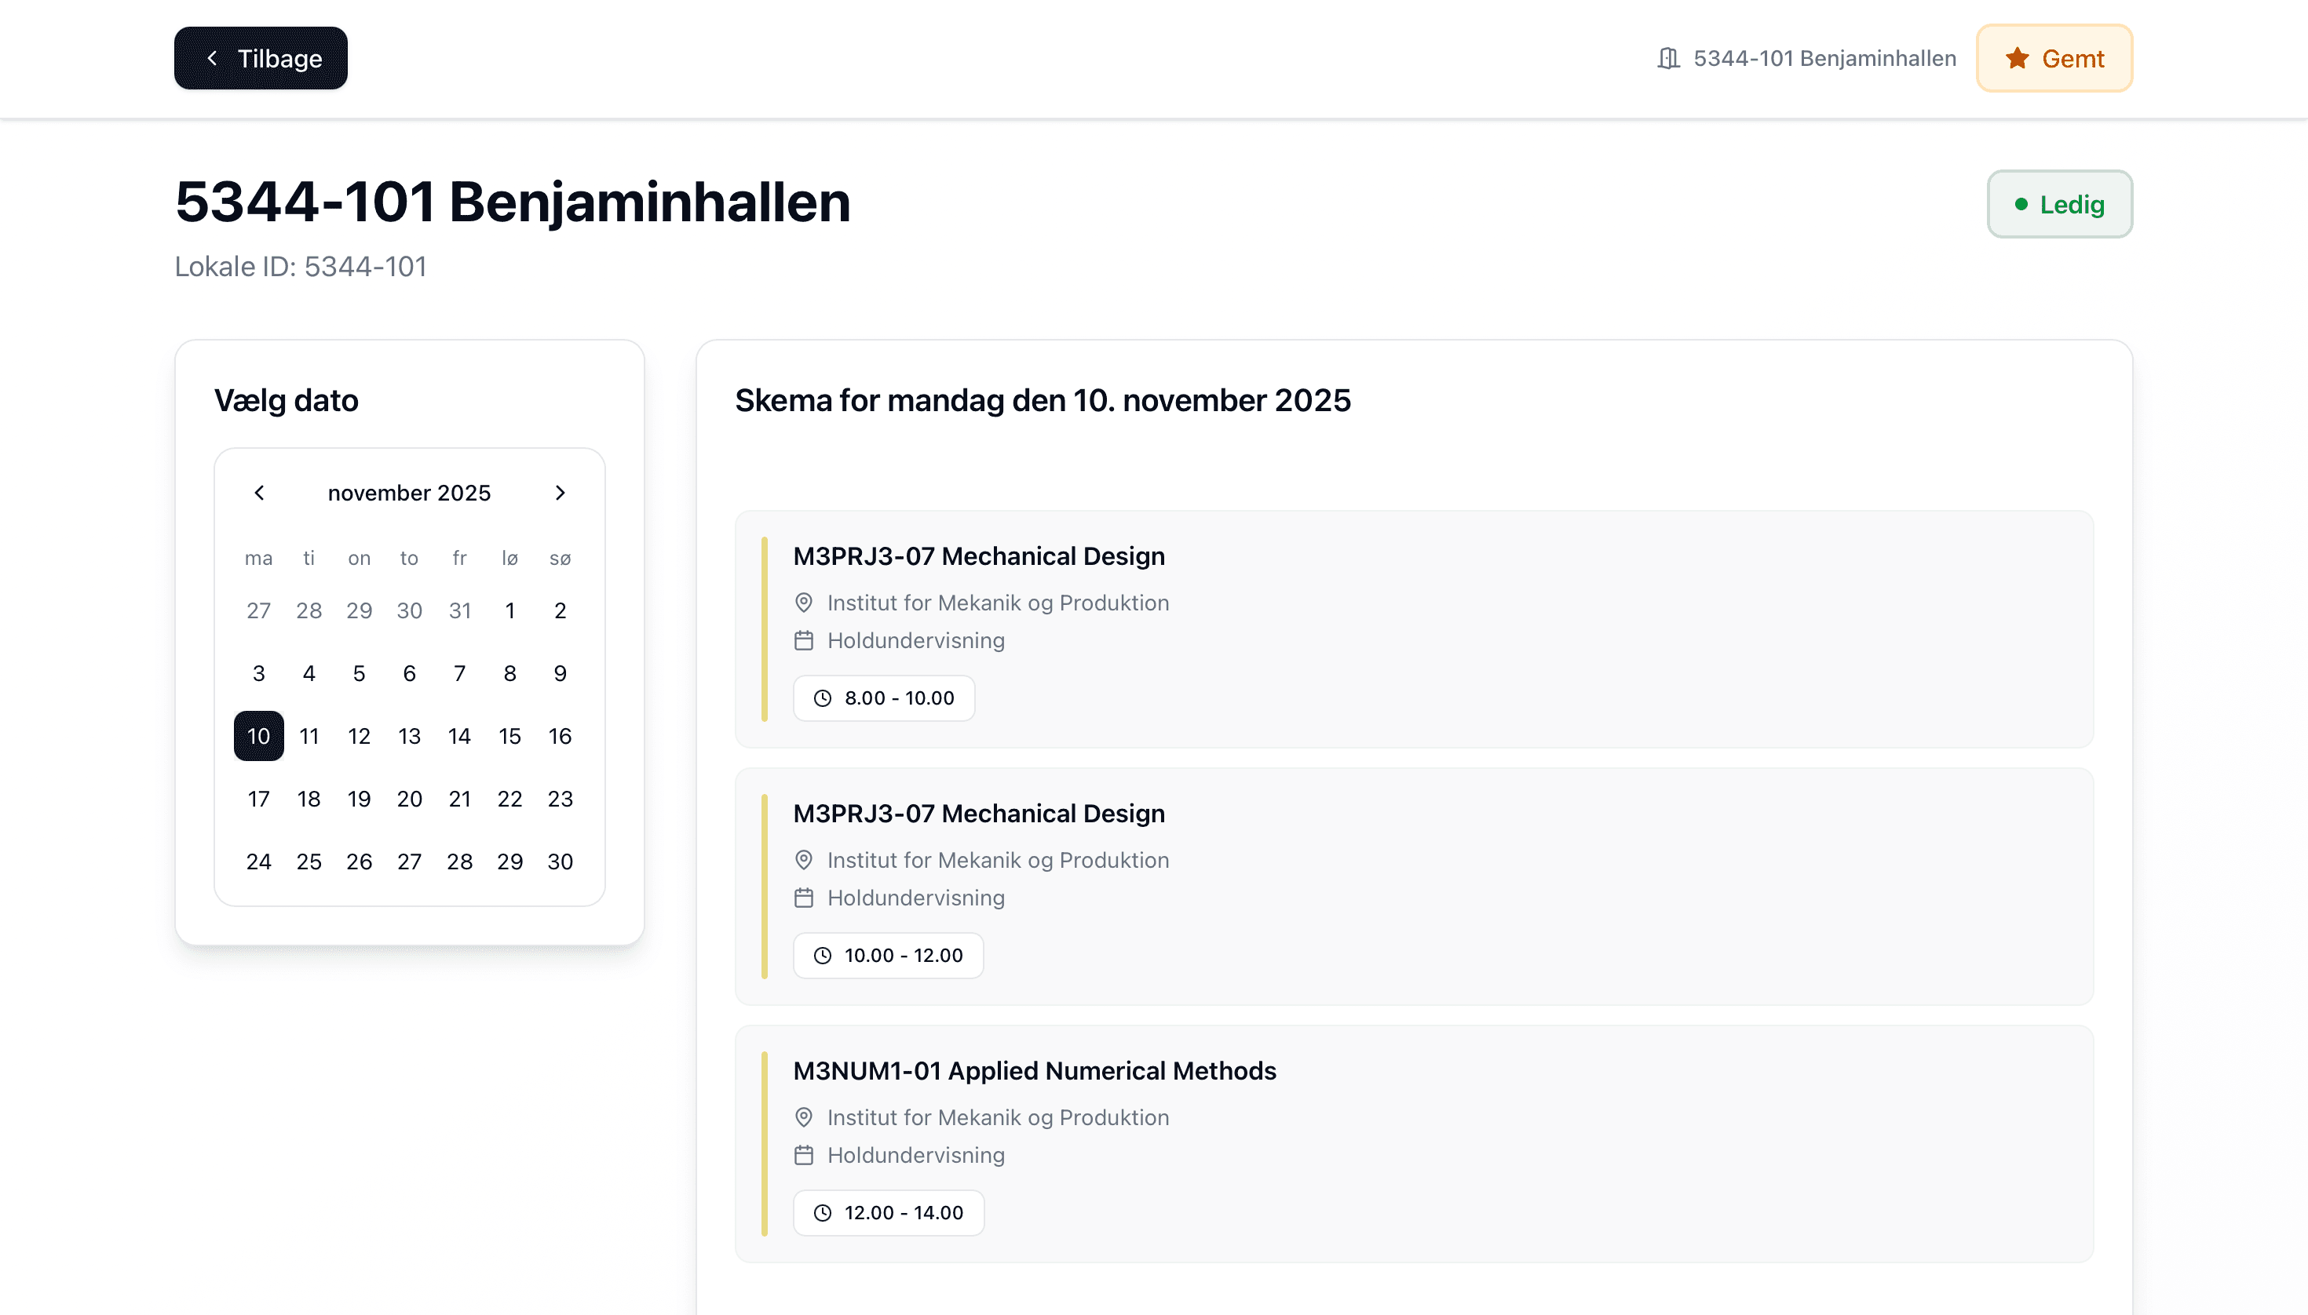The width and height of the screenshot is (2308, 1315).
Task: Select date 15 in the calendar
Action: (510, 736)
